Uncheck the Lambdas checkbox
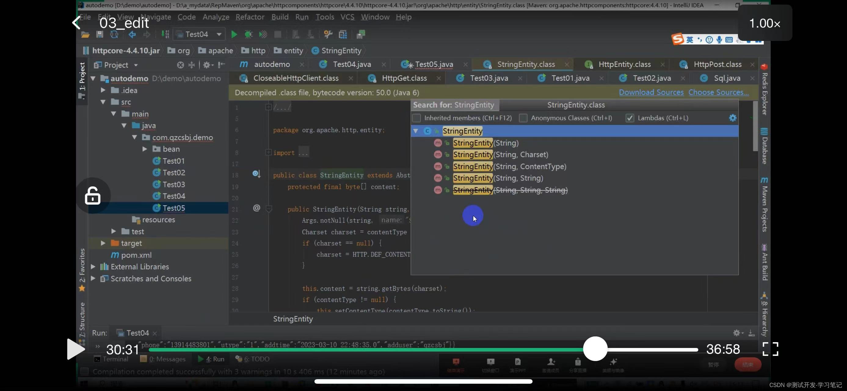The image size is (847, 391). coord(630,118)
